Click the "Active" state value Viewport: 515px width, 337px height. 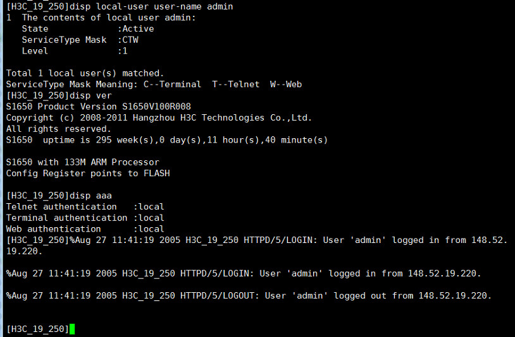[x=138, y=28]
